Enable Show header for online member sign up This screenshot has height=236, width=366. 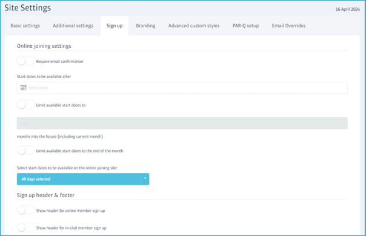[x=25, y=211]
